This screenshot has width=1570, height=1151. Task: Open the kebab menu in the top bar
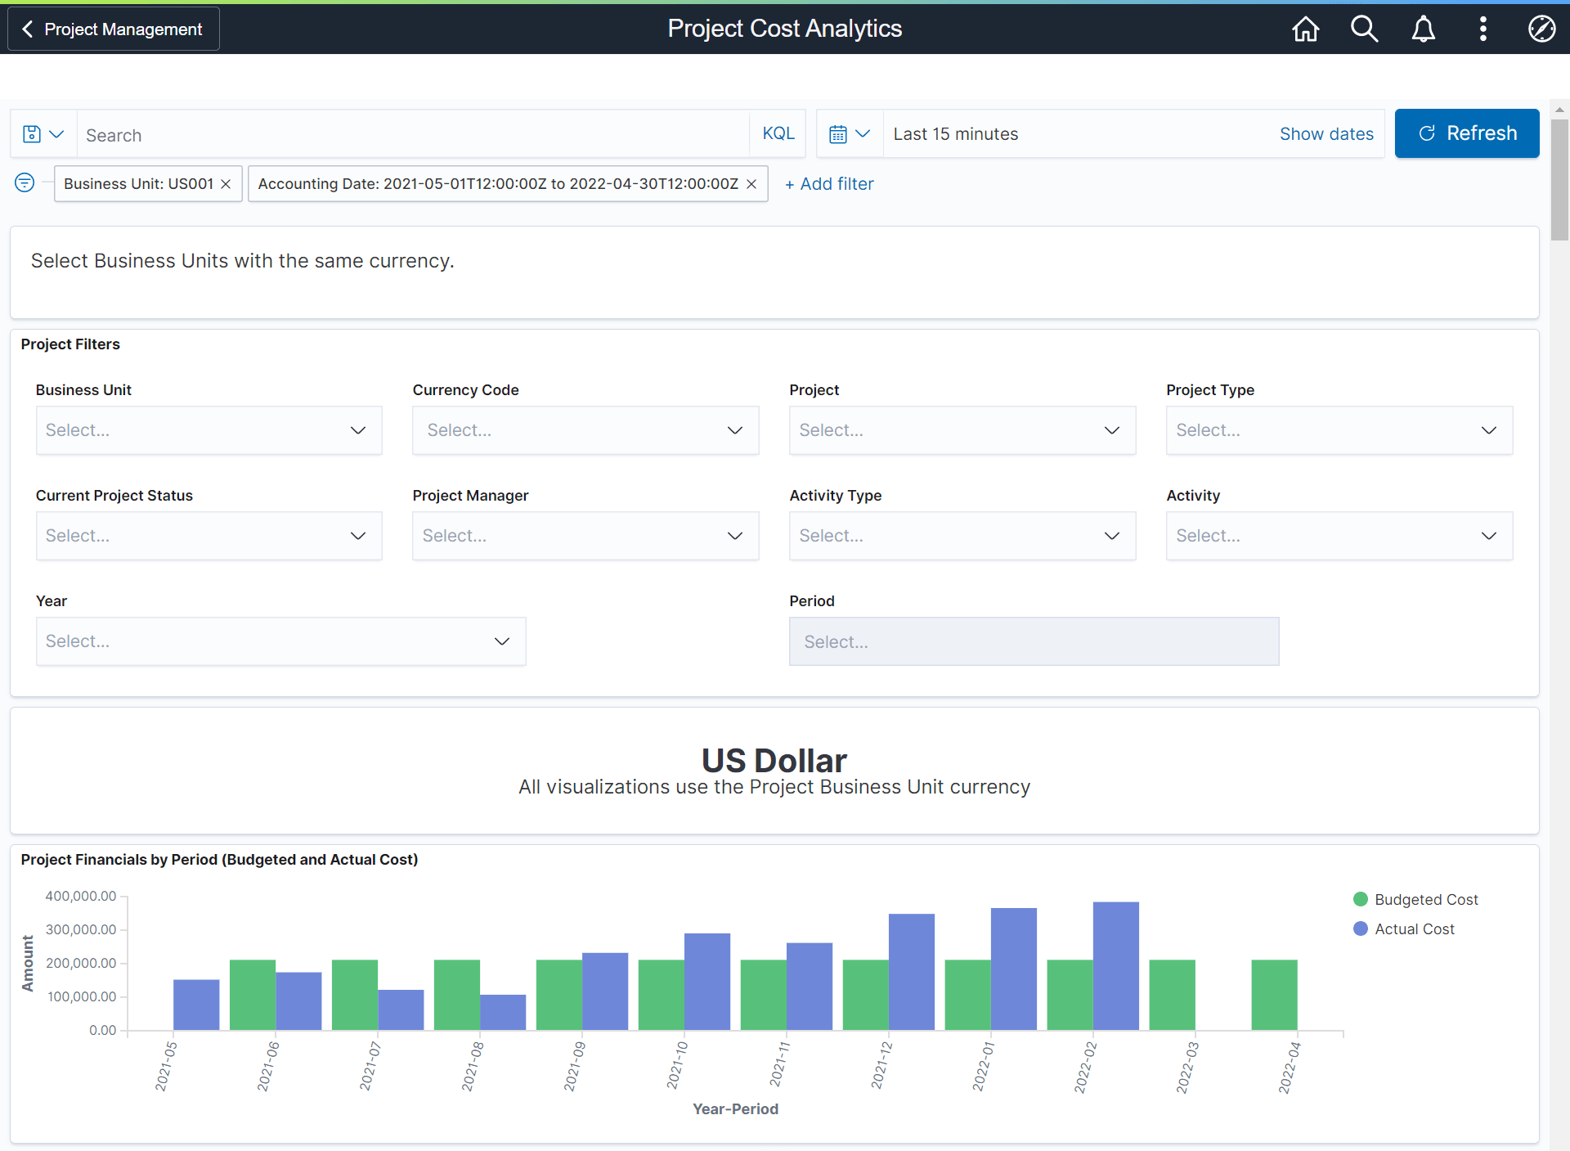pyautogui.click(x=1483, y=29)
